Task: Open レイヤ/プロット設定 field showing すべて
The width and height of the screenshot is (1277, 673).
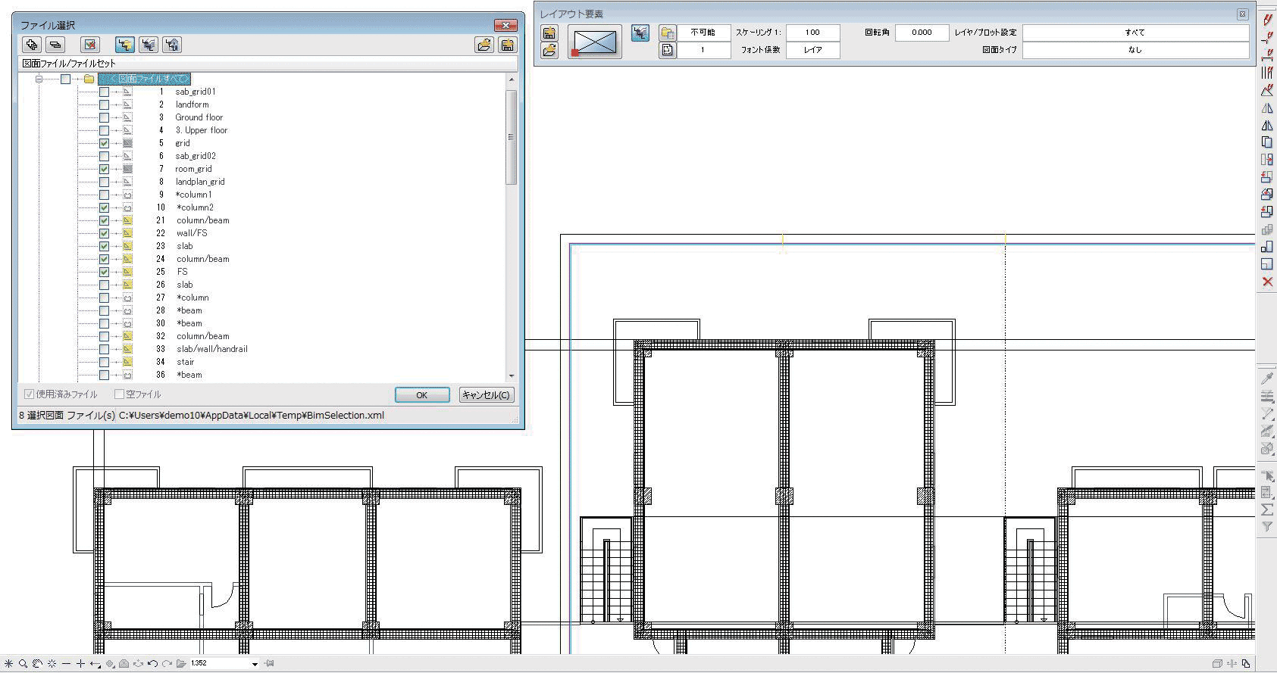Action: click(x=1135, y=33)
